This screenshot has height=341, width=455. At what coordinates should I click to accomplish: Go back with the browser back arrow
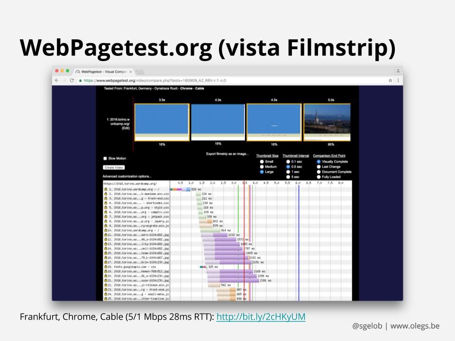point(57,81)
